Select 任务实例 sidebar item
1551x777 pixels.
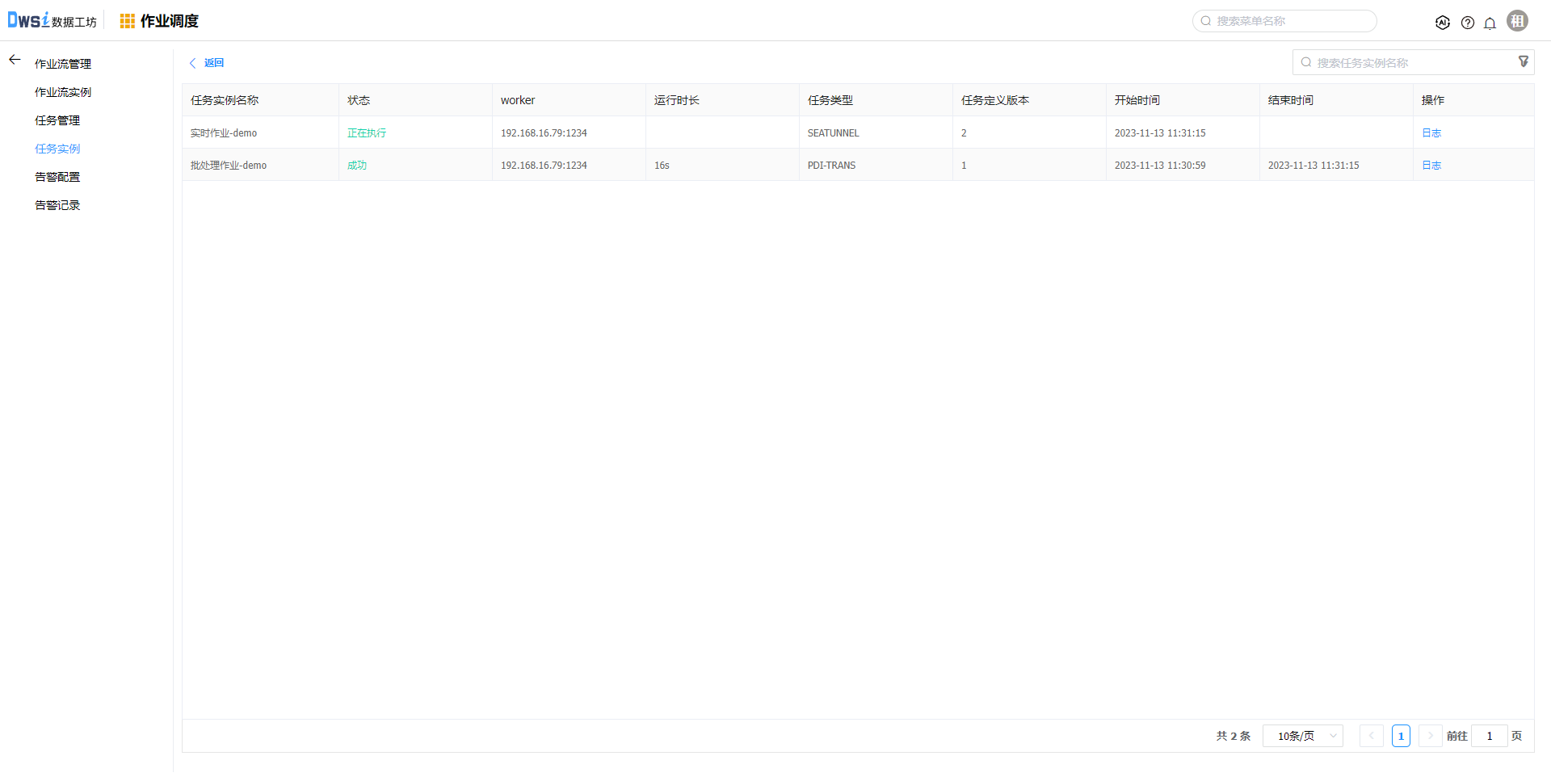point(57,149)
